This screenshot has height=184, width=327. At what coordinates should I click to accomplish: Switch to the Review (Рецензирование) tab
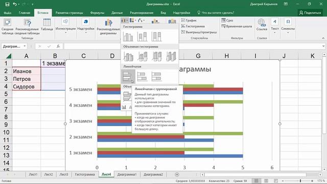pyautogui.click(x=142, y=13)
